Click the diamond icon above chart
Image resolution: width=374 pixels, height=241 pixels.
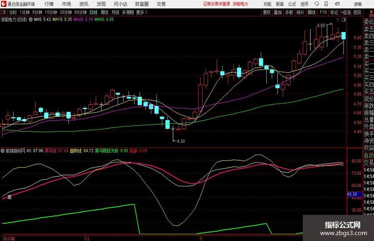[338, 20]
